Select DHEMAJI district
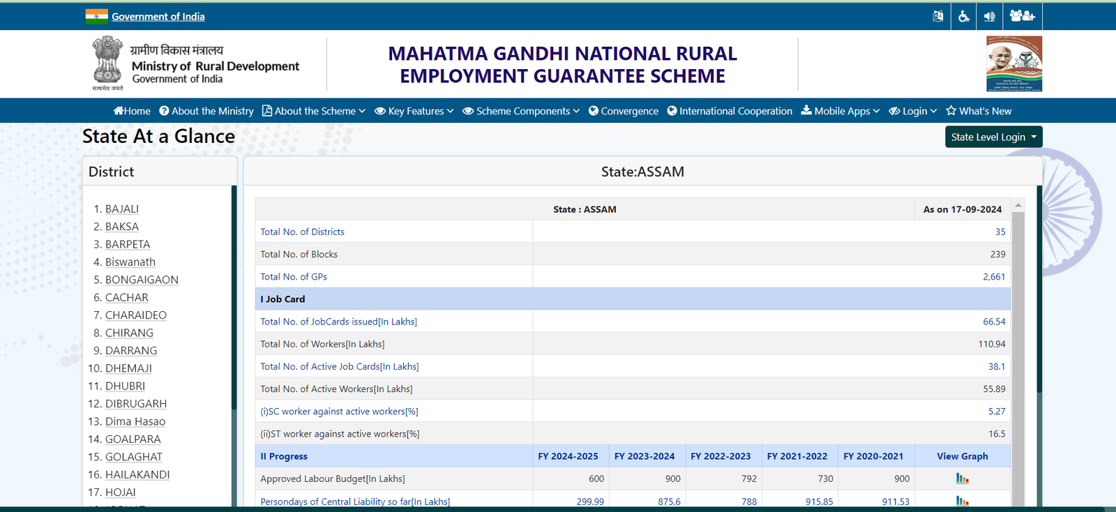This screenshot has height=512, width=1116. click(128, 368)
